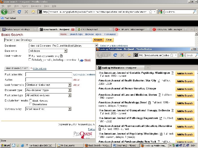Switch to Basic Search ProQuest taskbar item

pos(97,146)
